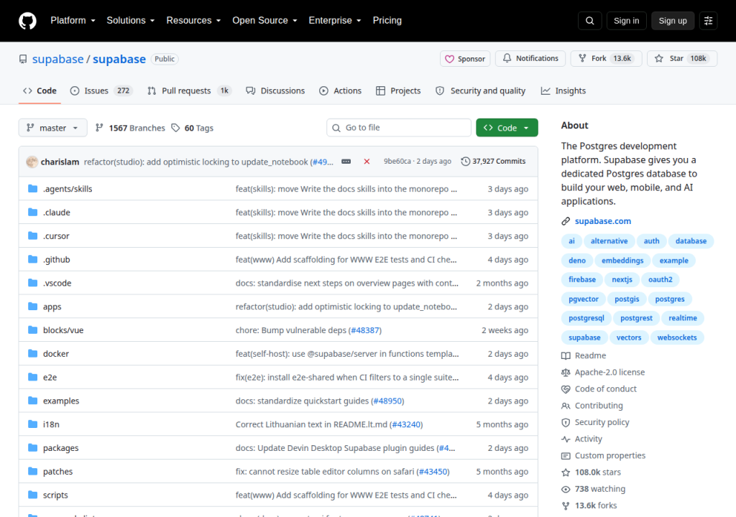Open the search magnifier icon in header

pos(590,21)
